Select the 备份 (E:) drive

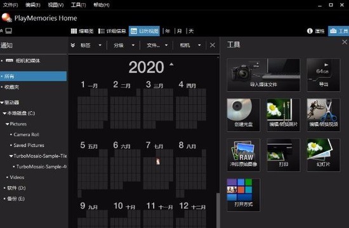(x=16, y=199)
